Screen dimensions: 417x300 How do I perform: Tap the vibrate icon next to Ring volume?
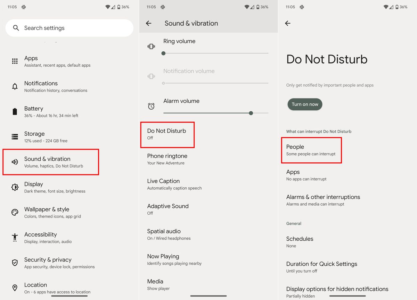(x=151, y=46)
